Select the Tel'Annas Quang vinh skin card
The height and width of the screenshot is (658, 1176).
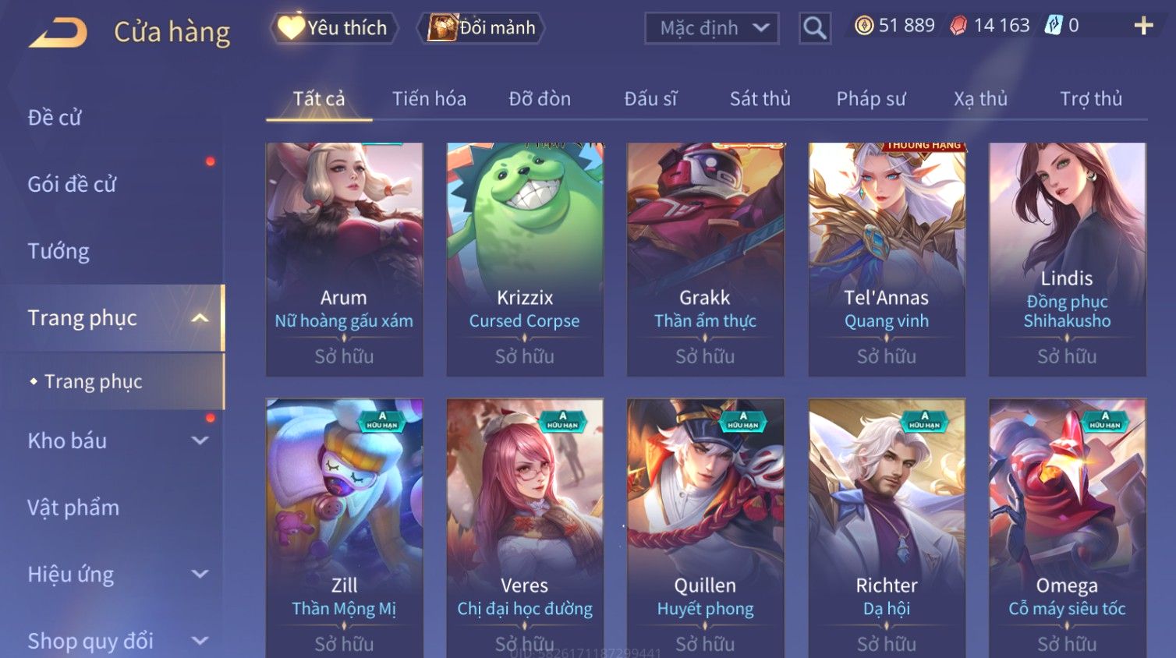point(887,260)
